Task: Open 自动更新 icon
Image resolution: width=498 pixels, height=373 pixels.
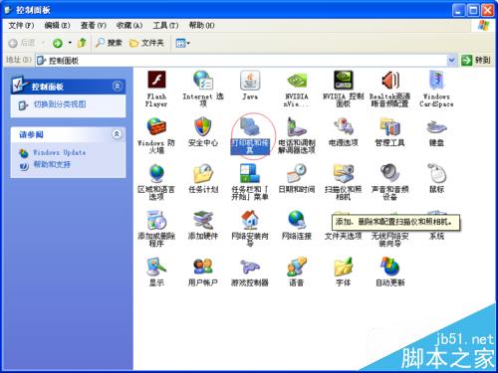Action: (x=389, y=267)
